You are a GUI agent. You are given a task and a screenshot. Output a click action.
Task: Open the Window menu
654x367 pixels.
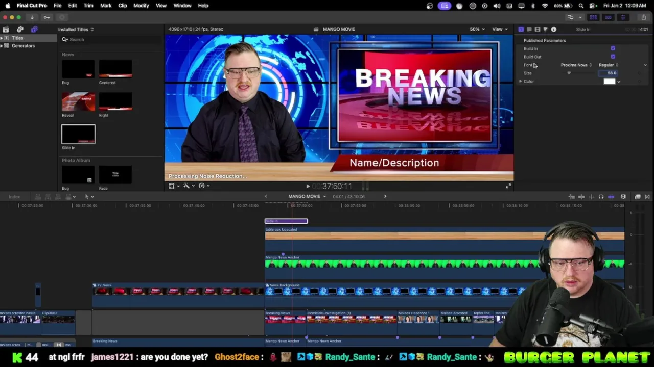(x=182, y=6)
